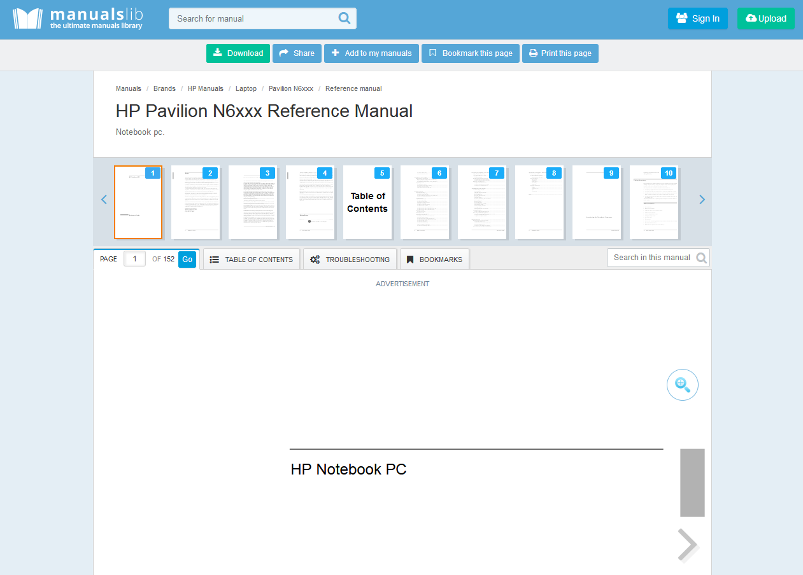Open Brands breadcrumb link
This screenshot has height=575, width=803.
(164, 88)
